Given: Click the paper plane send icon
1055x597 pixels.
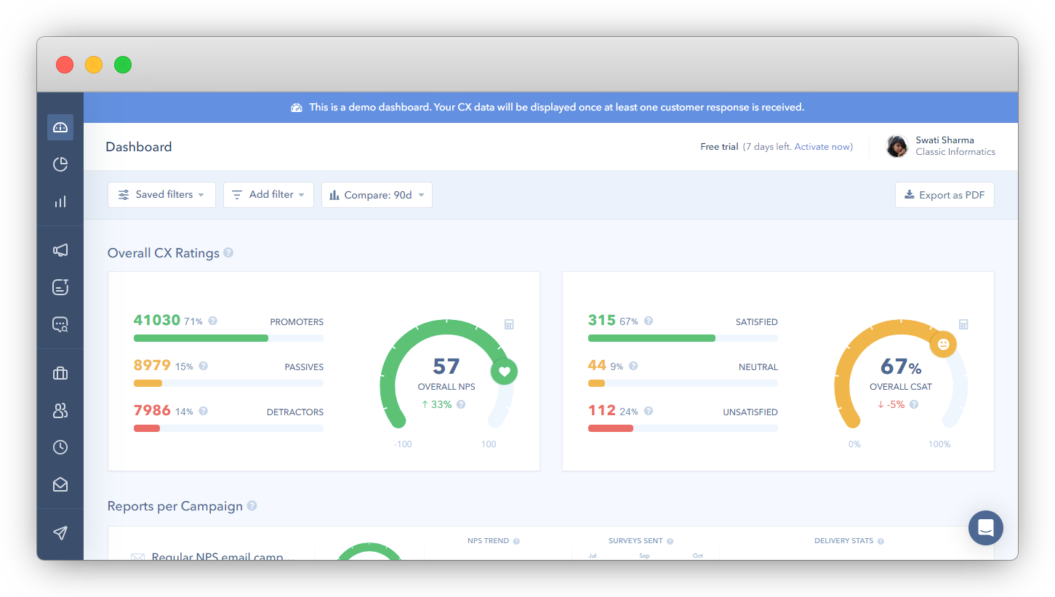Looking at the screenshot, I should click(60, 533).
